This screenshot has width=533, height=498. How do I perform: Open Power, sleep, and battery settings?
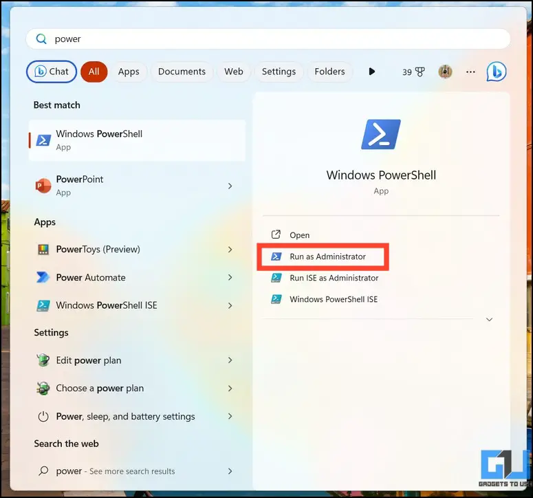point(137,416)
